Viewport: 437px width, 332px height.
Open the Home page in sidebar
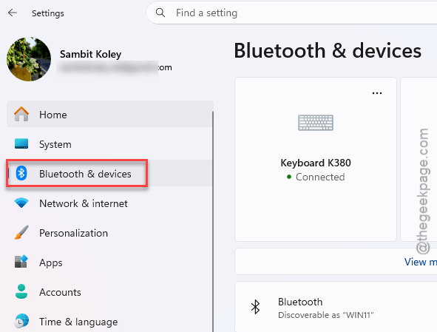110,115
